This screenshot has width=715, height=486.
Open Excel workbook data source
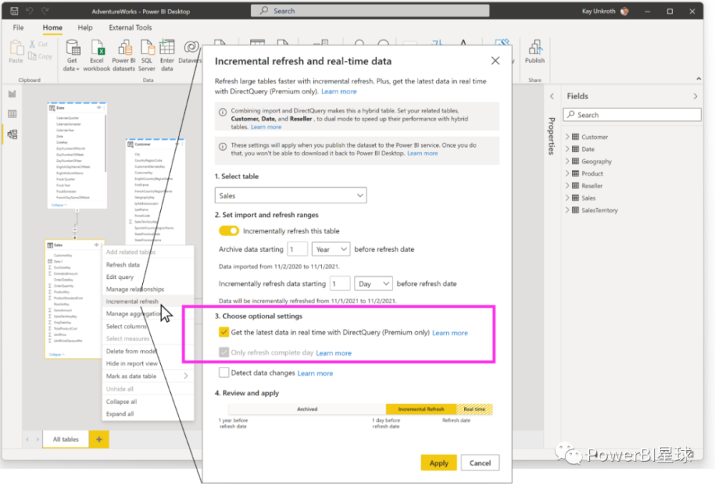click(97, 54)
